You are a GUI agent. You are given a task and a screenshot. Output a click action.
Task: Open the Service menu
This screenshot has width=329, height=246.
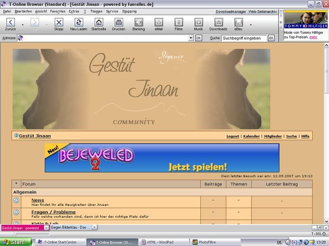pyautogui.click(x=112, y=11)
